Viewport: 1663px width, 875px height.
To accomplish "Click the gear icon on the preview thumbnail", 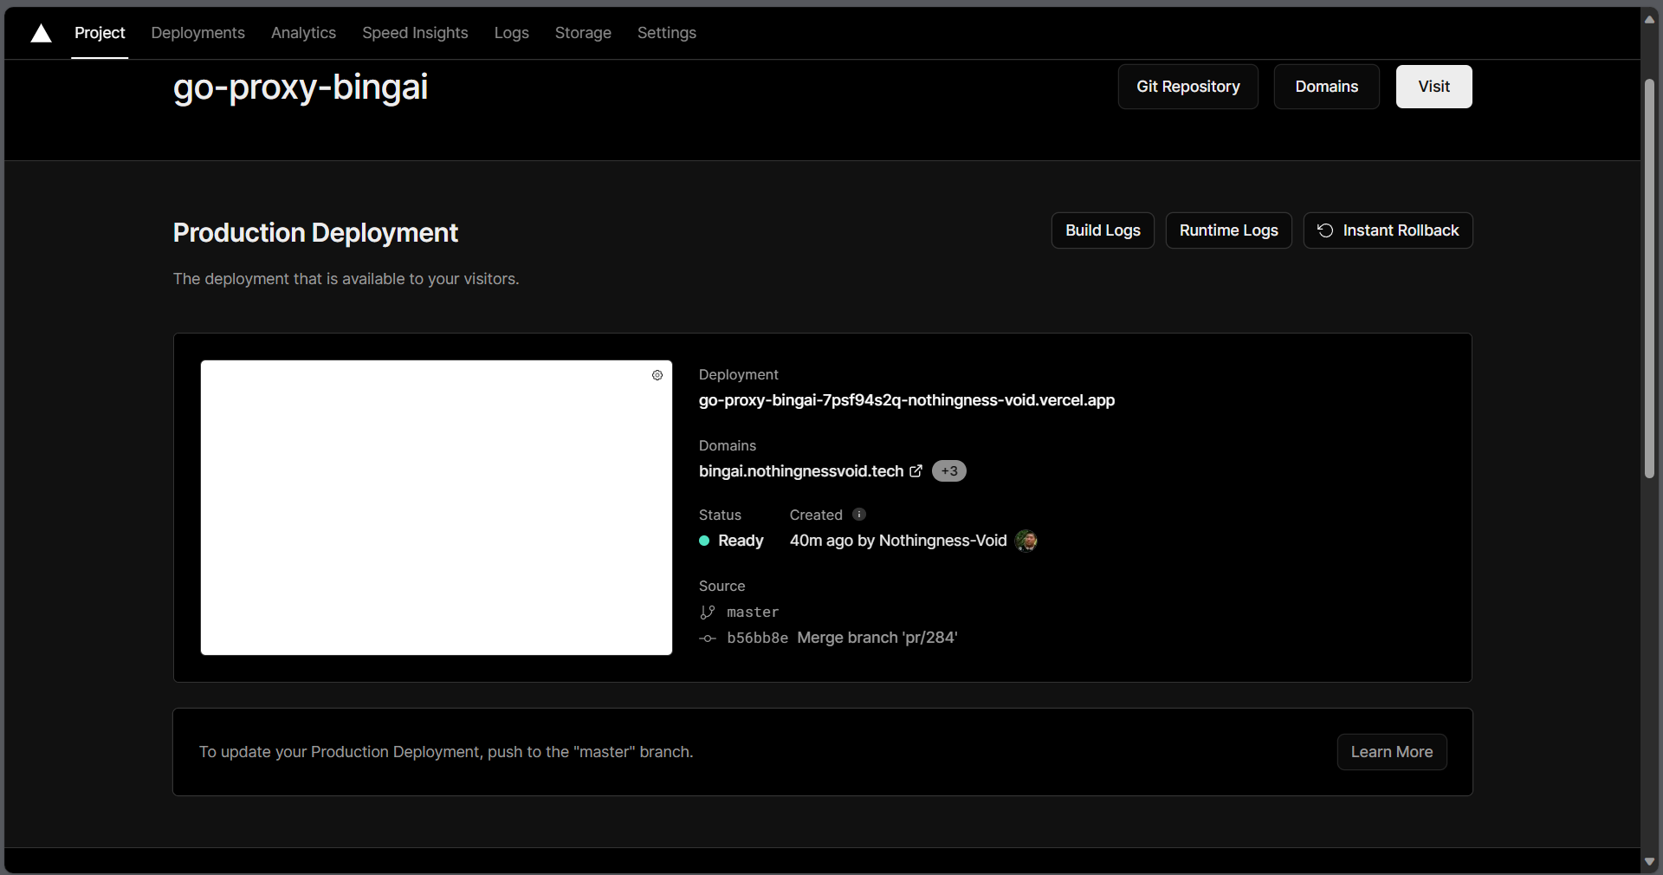I will [657, 375].
